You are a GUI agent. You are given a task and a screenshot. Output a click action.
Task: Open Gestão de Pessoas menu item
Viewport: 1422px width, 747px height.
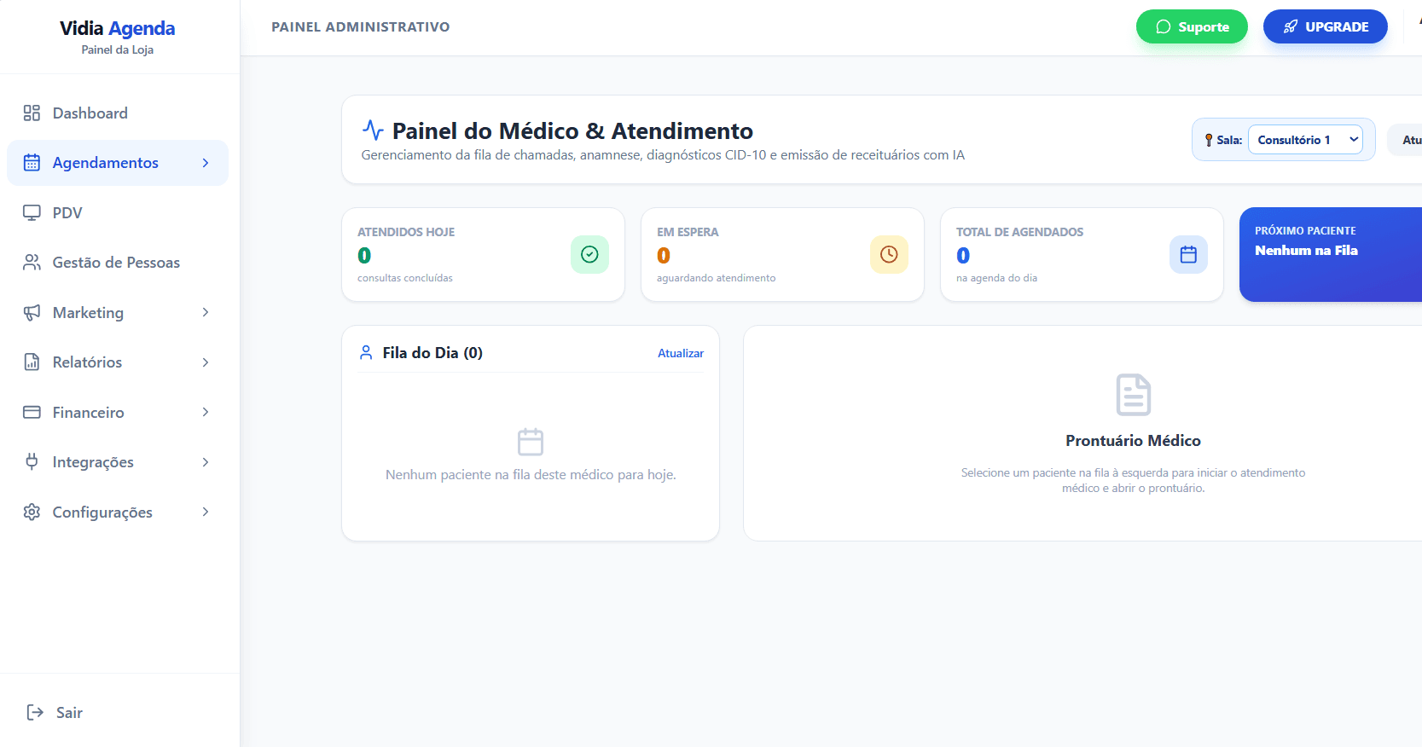tap(118, 263)
